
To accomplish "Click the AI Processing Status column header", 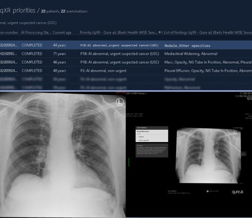I will click(x=36, y=33).
